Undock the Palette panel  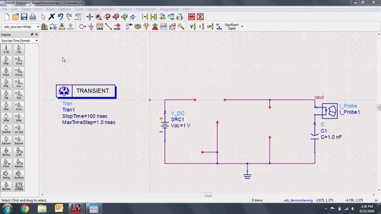[32, 34]
